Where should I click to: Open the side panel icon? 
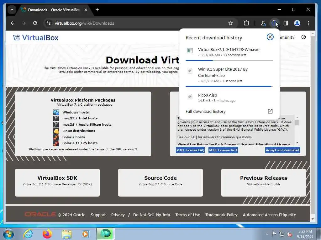point(286,23)
